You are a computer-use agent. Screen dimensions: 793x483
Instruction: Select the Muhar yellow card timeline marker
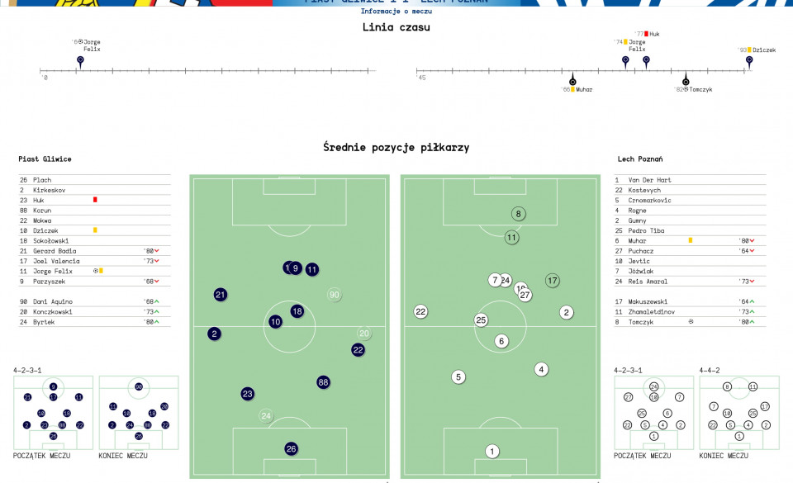pyautogui.click(x=572, y=81)
